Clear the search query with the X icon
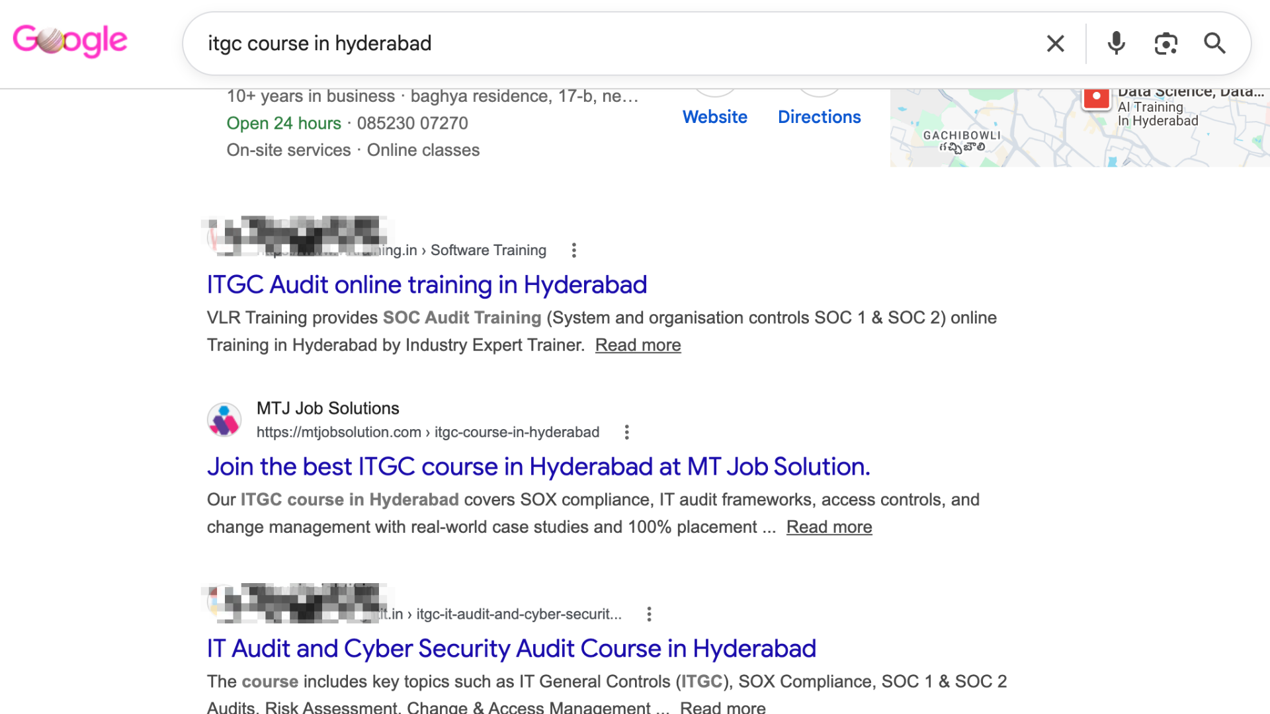 1056,44
